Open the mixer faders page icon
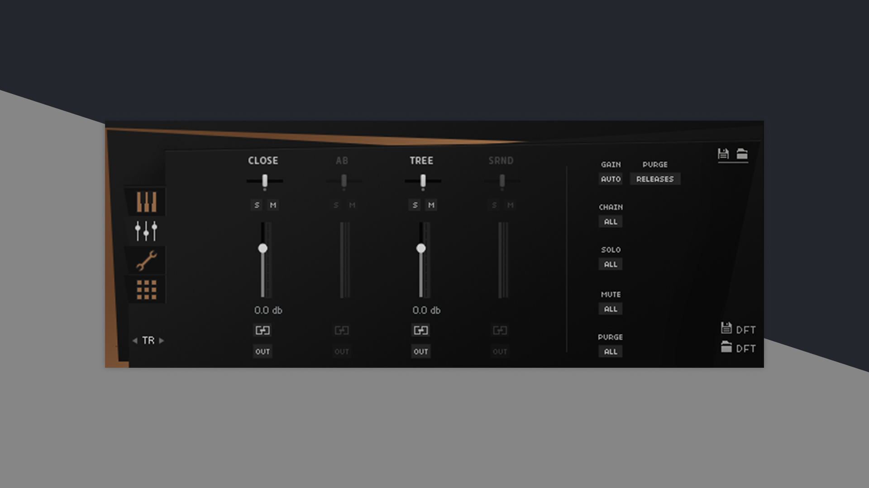Screen dimensions: 869x488 point(146,231)
